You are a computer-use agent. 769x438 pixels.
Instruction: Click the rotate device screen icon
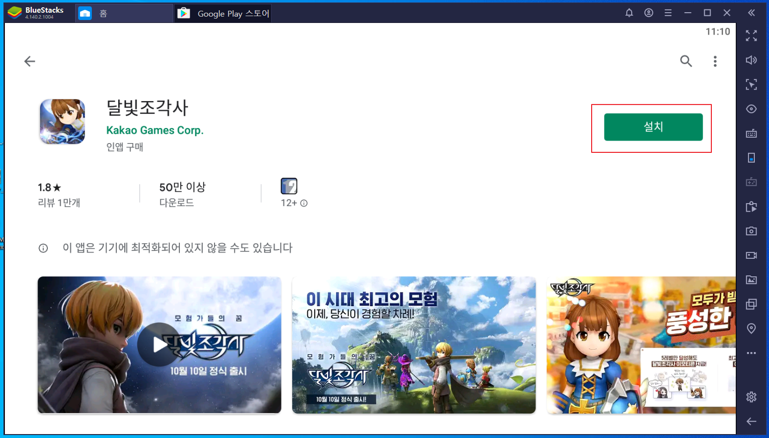pyautogui.click(x=751, y=158)
